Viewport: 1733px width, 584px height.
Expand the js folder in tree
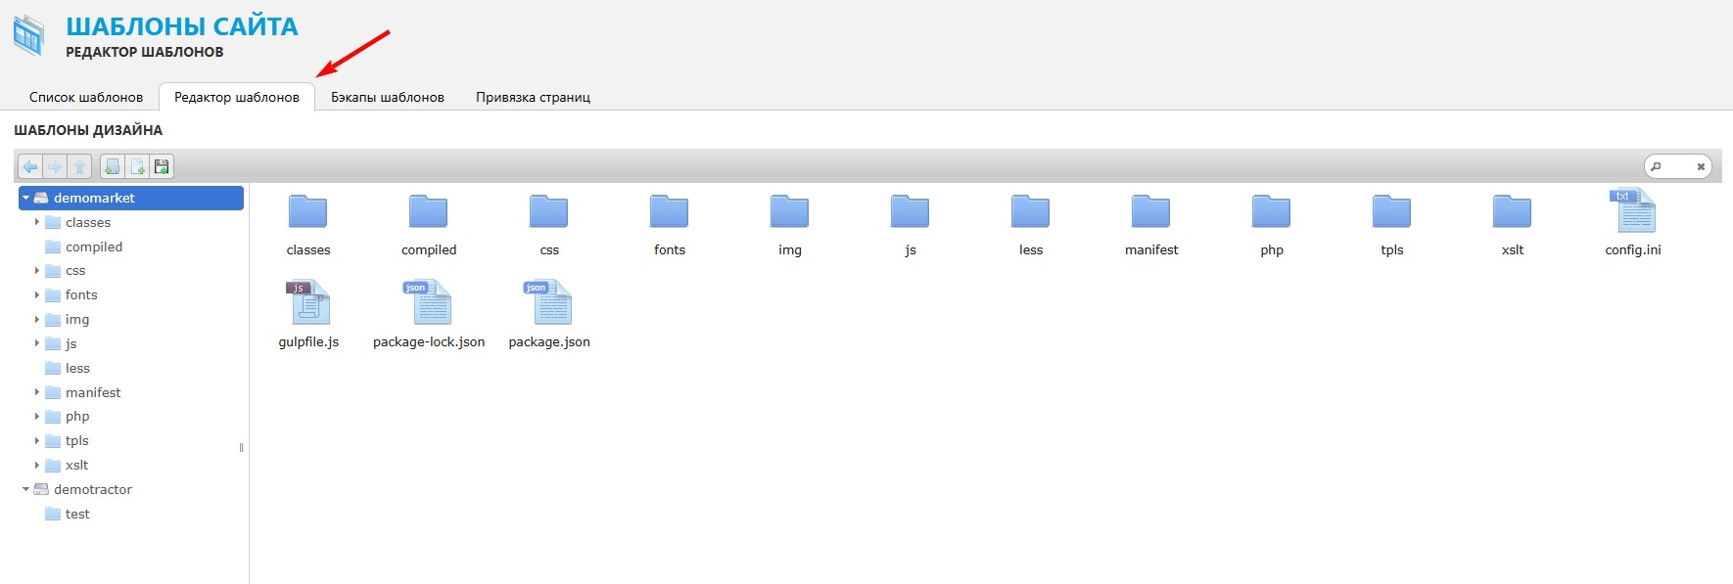pos(37,343)
